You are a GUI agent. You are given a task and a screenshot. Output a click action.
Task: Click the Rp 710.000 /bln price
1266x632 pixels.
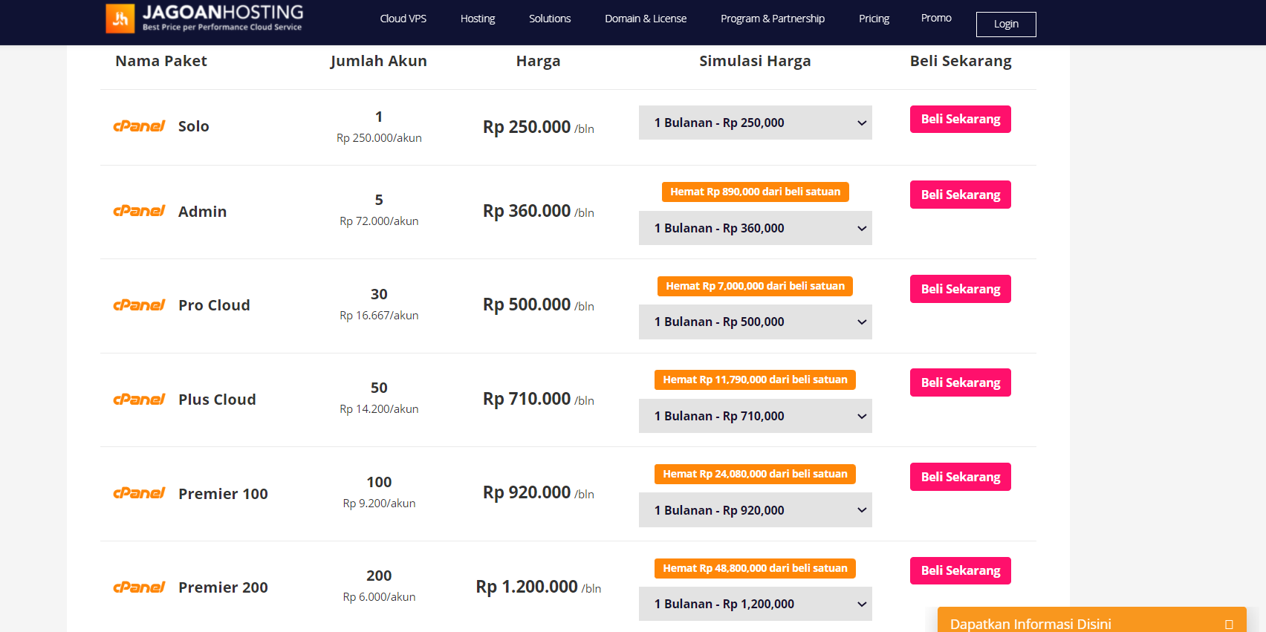pyautogui.click(x=539, y=399)
